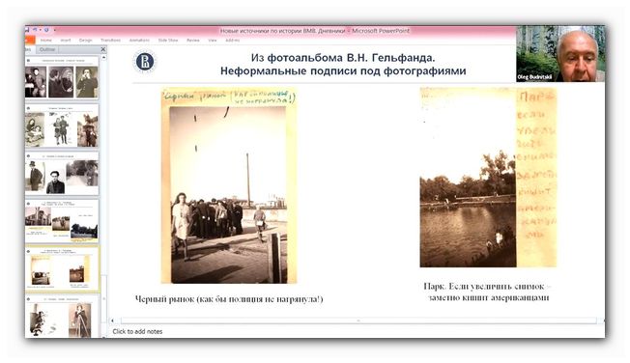Close the slide thumbnails pane with X

[102, 49]
